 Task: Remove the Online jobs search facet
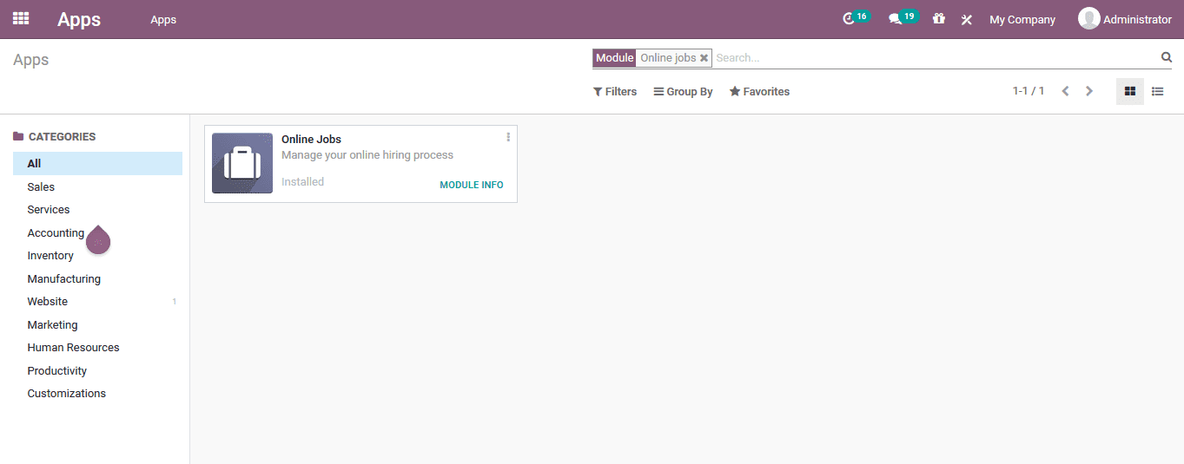[704, 58]
